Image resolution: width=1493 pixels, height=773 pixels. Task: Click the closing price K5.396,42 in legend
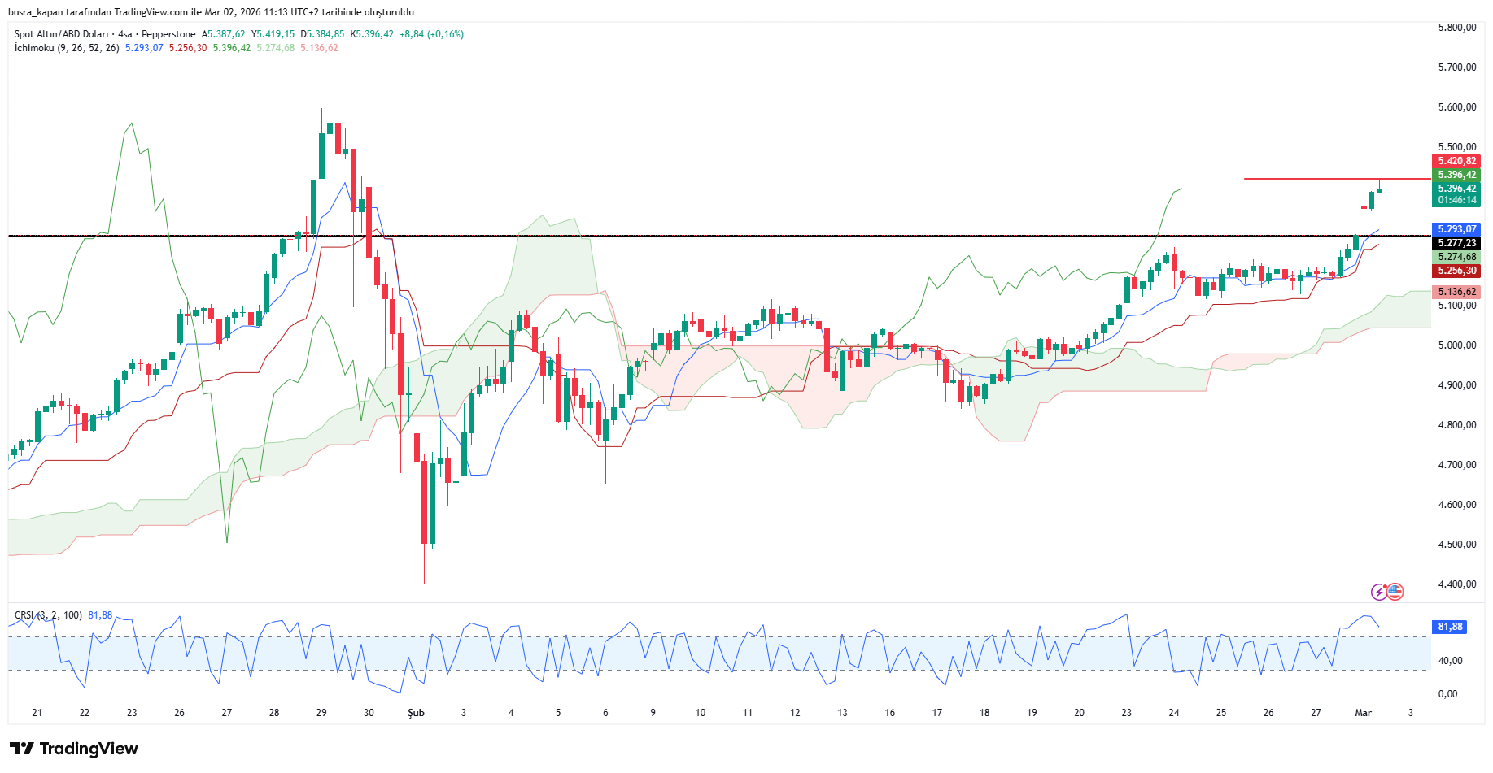coord(372,34)
